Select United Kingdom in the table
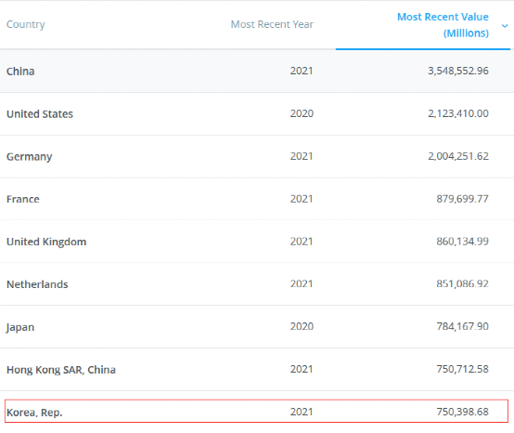This screenshot has height=433, width=514. [46, 242]
